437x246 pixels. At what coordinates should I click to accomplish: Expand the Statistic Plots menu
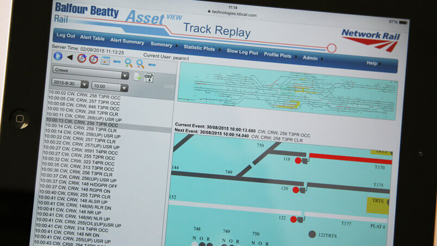202,48
